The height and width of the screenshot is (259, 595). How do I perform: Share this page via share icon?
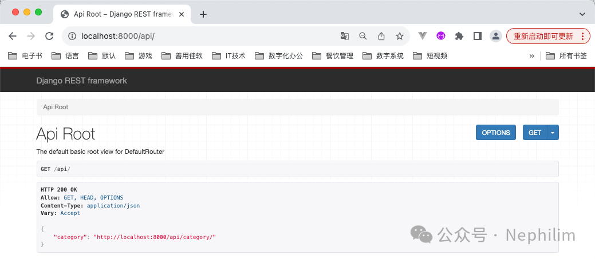pos(381,36)
